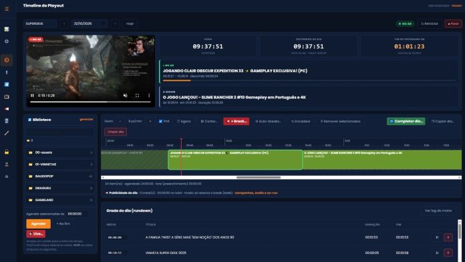Screen dimensions: 465x262
Task: Delete the A Familia Twist rundown row
Action: pos(448,237)
